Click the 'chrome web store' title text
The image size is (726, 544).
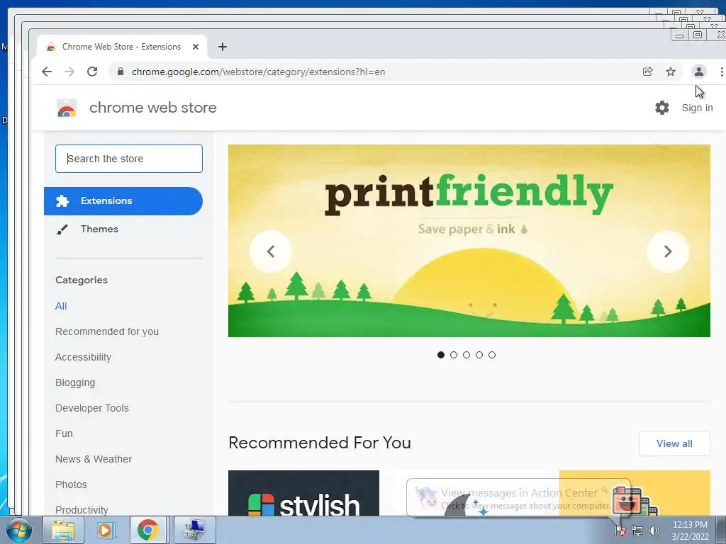153,108
